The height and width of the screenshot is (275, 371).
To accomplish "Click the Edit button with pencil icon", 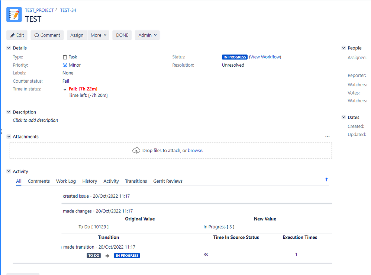I will pos(17,35).
